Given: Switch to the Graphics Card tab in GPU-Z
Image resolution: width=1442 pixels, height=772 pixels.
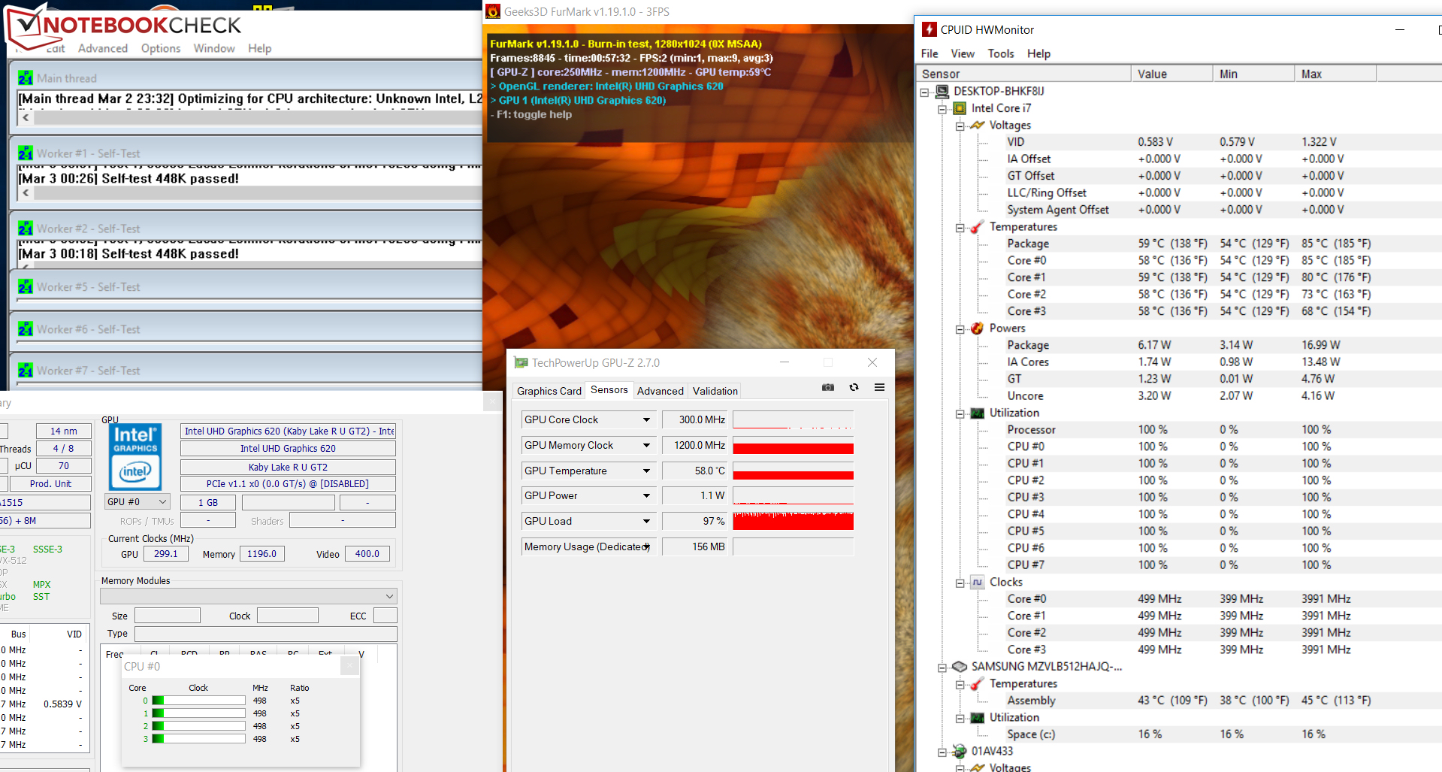Looking at the screenshot, I should pos(549,391).
